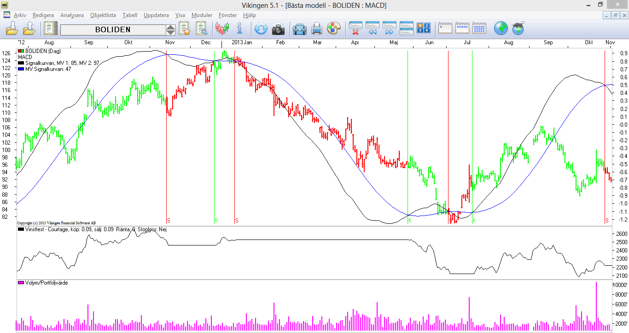Image resolution: width=629 pixels, height=333 pixels.
Task: Open the blue briefcase portfolio icon
Action: coord(300,29)
